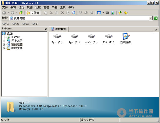Screen dimensions: 160x123
Task: Open the 帮助 menu
Action: pos(71,7)
